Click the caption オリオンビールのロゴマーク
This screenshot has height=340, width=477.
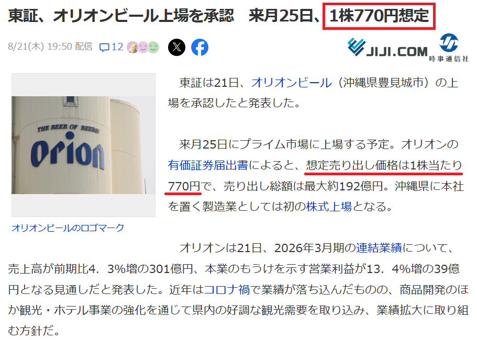(68, 228)
